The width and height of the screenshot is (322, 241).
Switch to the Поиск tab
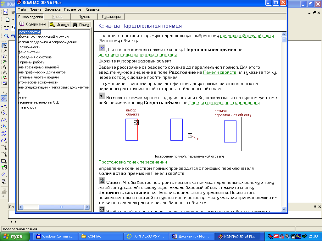[x=81, y=24]
